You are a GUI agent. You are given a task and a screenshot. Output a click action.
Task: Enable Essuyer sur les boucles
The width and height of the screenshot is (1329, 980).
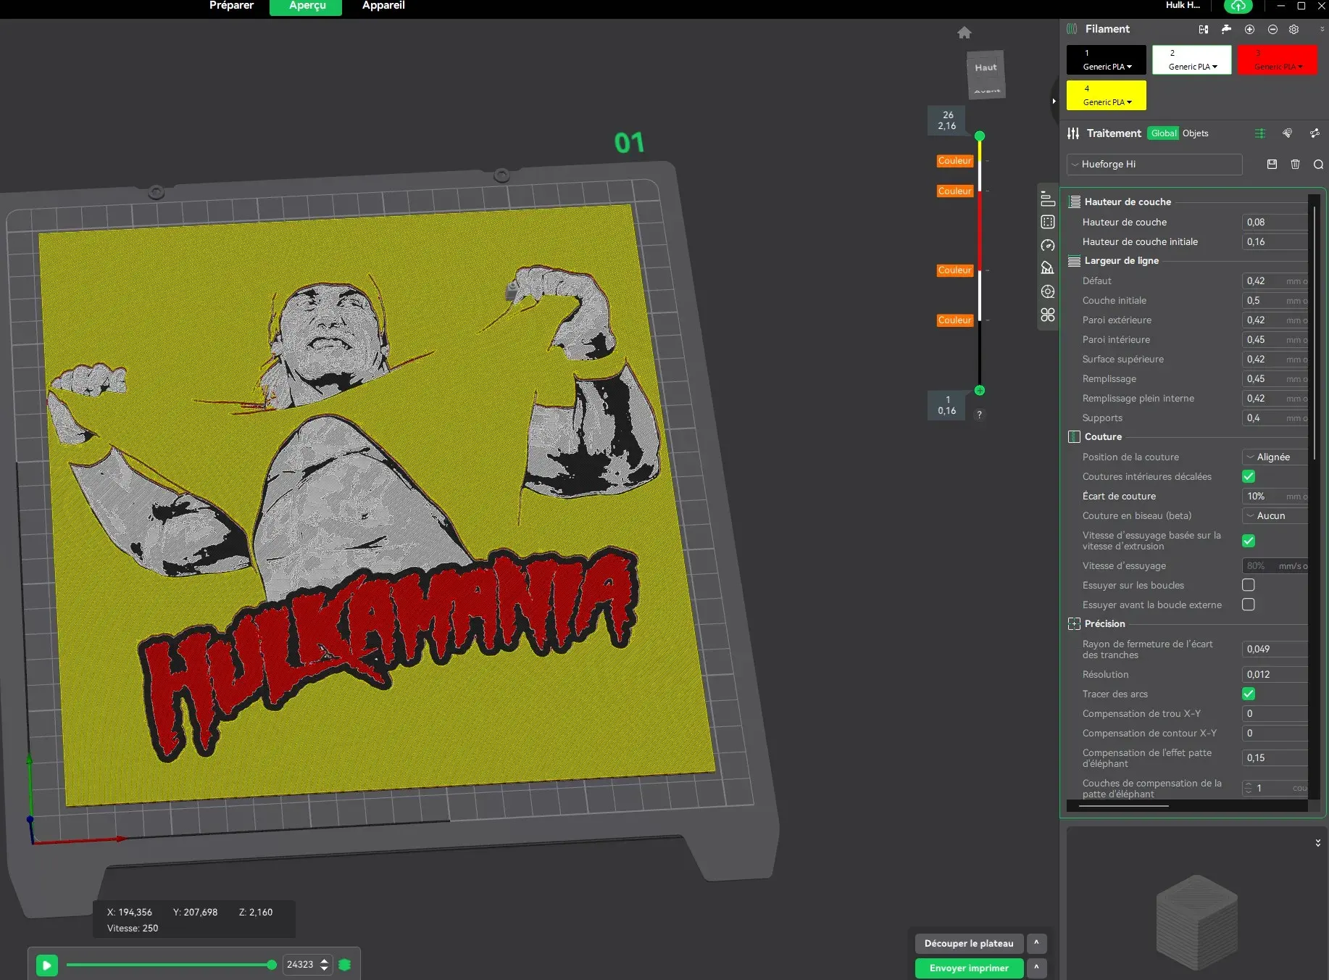pos(1249,585)
